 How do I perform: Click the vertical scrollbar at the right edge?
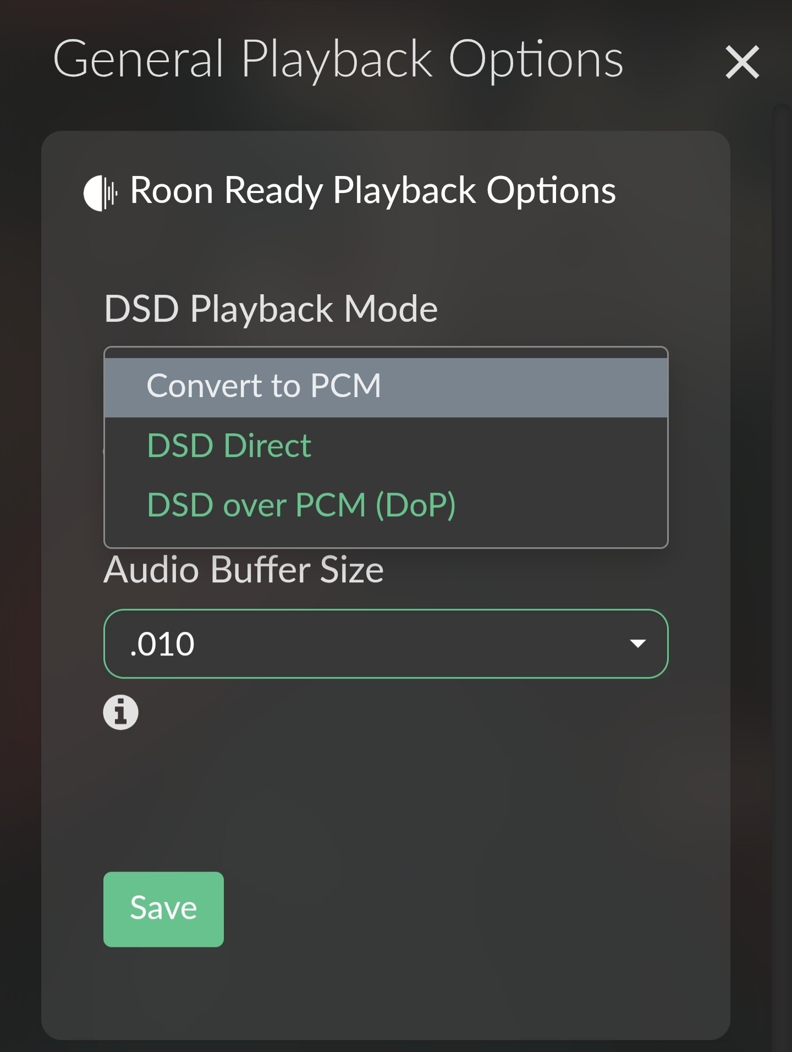[x=781, y=577]
